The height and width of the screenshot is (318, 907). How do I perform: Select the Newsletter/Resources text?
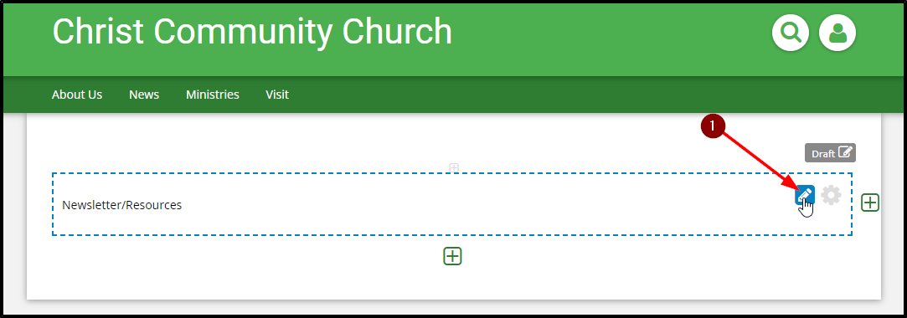tap(122, 205)
